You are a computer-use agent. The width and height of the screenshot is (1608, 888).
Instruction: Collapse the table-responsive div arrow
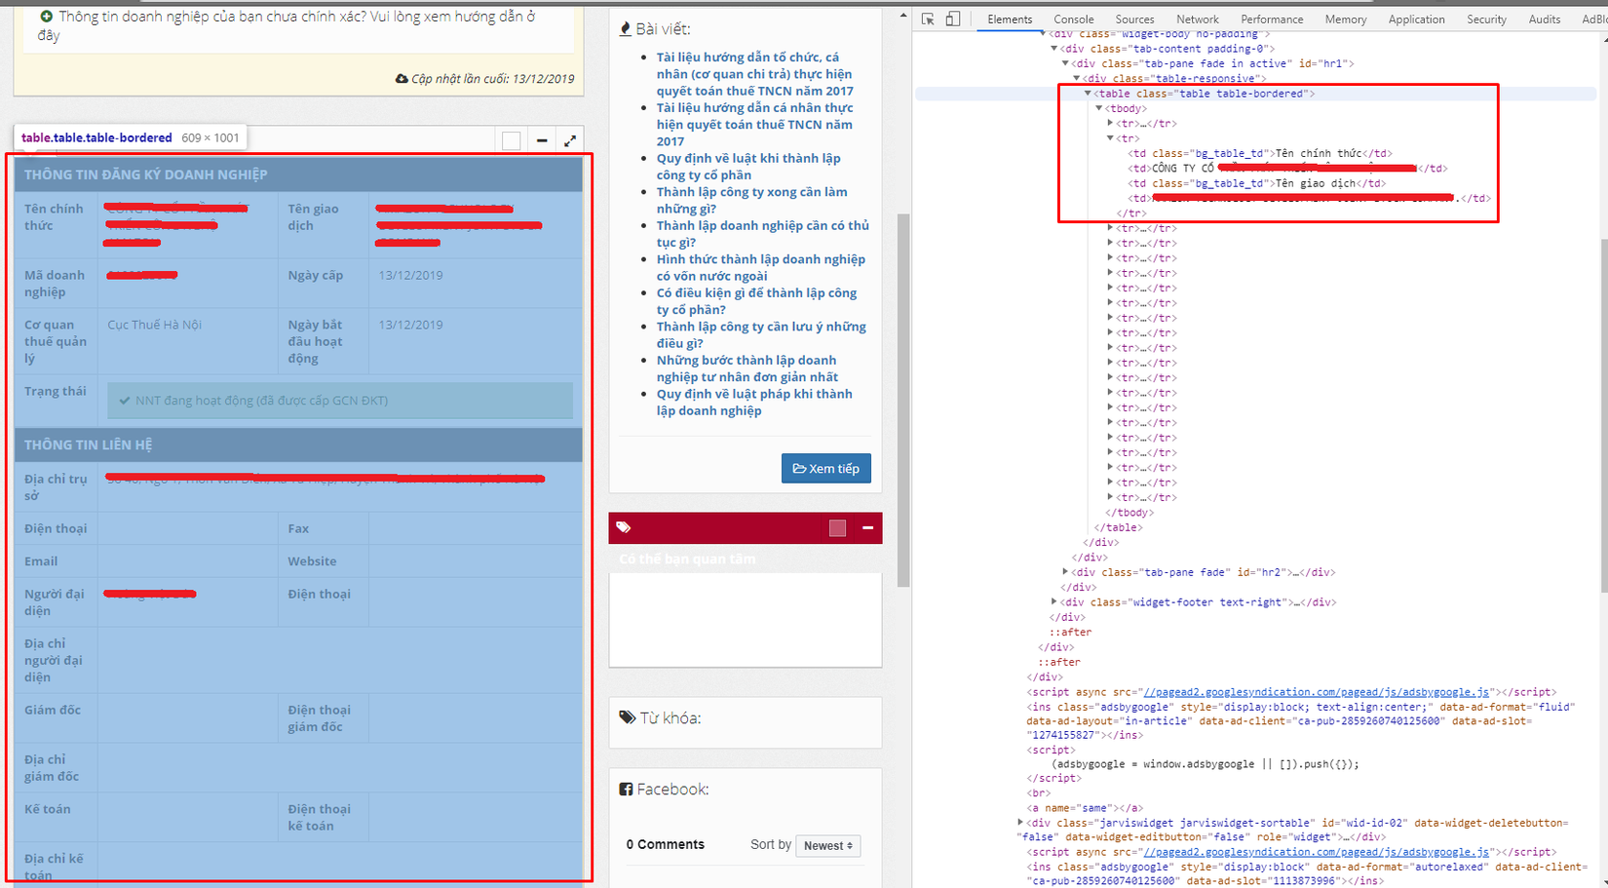(x=1077, y=79)
